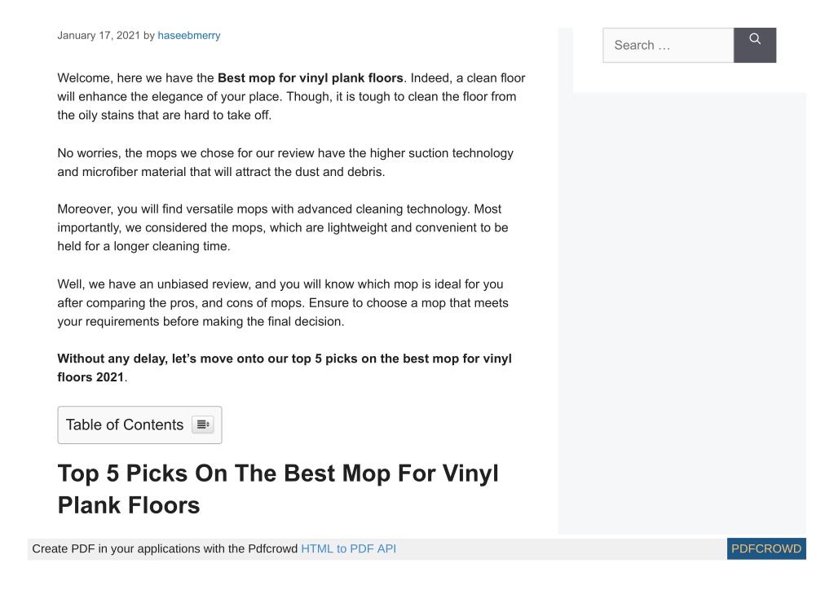Click the magnifier search button
Image resolution: width=834 pixels, height=590 pixels.
point(754,45)
